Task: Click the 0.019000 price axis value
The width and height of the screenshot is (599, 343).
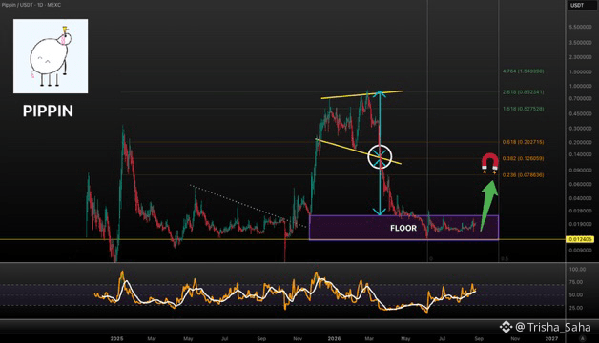Action: [580, 224]
